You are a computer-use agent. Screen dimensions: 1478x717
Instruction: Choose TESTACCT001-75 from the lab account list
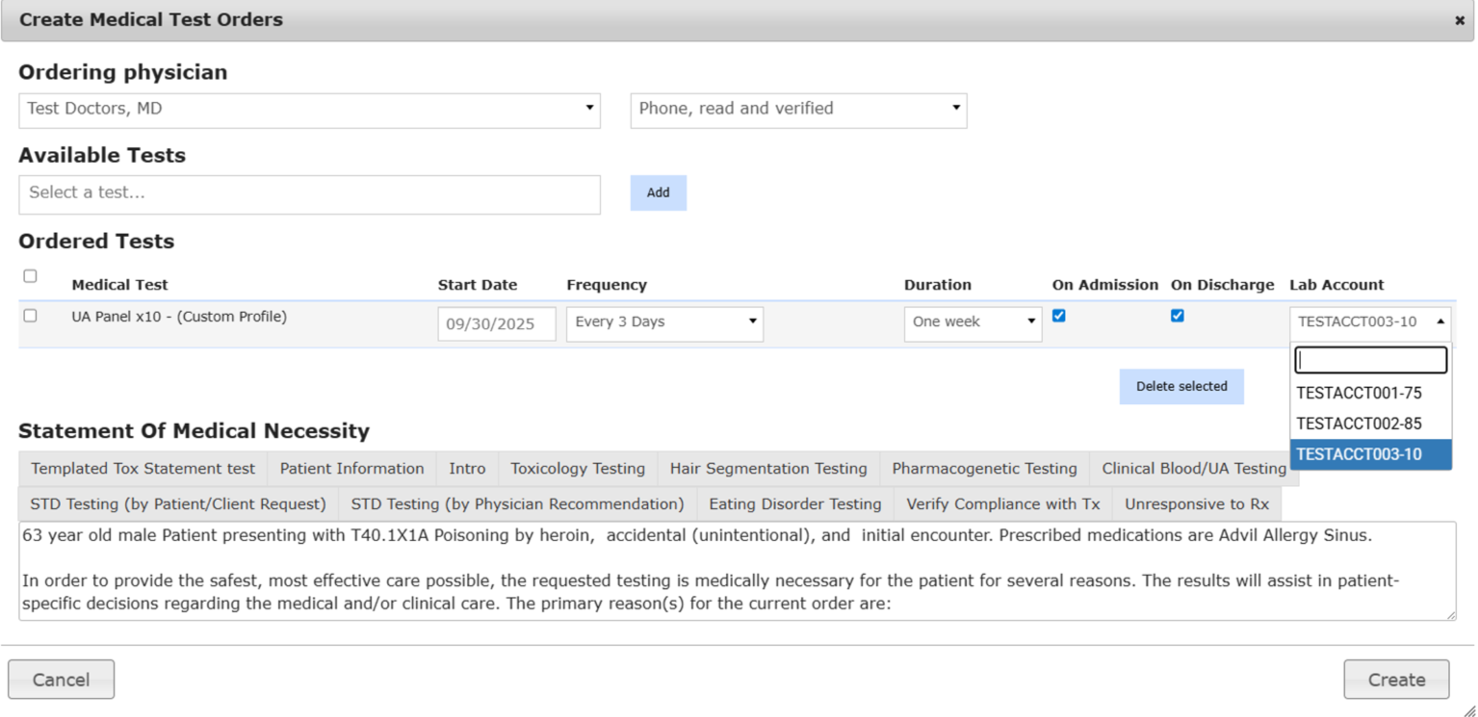pos(1359,393)
